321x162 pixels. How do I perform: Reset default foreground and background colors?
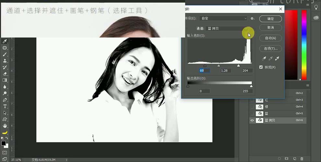3,138
